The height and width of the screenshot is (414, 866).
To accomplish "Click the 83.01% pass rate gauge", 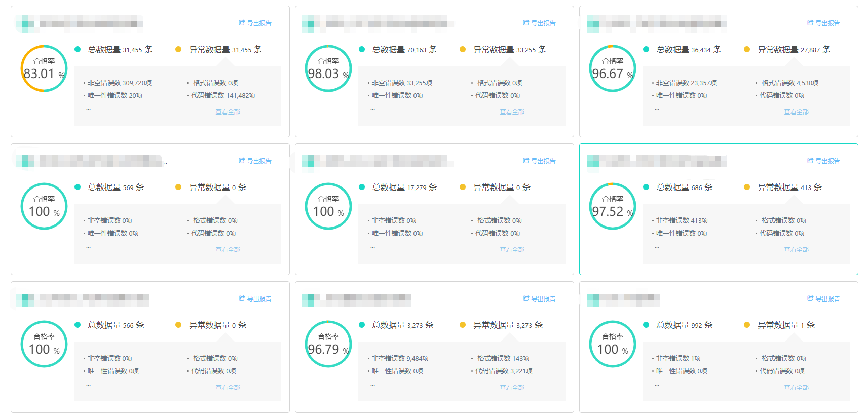I will point(44,68).
